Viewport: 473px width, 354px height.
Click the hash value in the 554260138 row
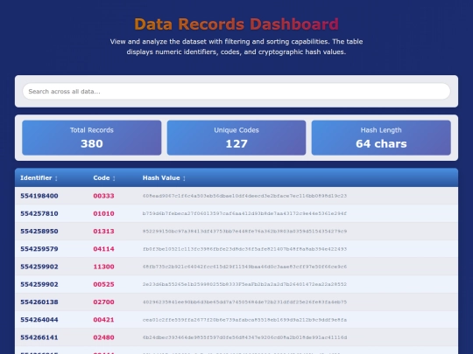(244, 302)
